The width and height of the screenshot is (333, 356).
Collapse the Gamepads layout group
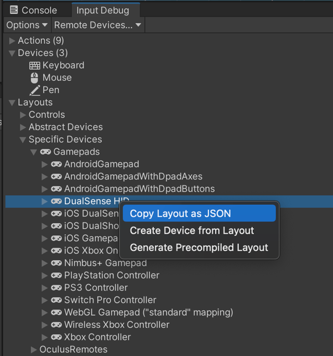tap(34, 152)
